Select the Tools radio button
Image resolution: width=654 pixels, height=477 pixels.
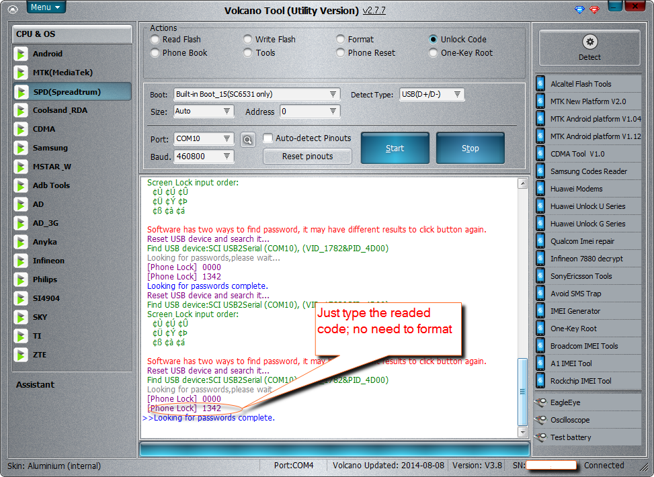(248, 53)
